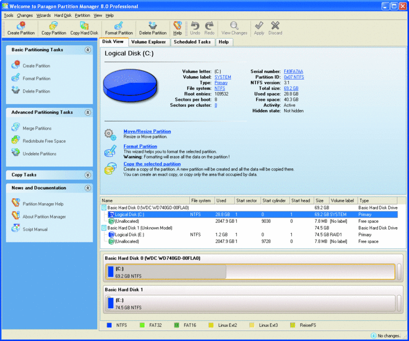The width and height of the screenshot is (409, 341).
Task: Open the Tools menu
Action: click(x=8, y=15)
